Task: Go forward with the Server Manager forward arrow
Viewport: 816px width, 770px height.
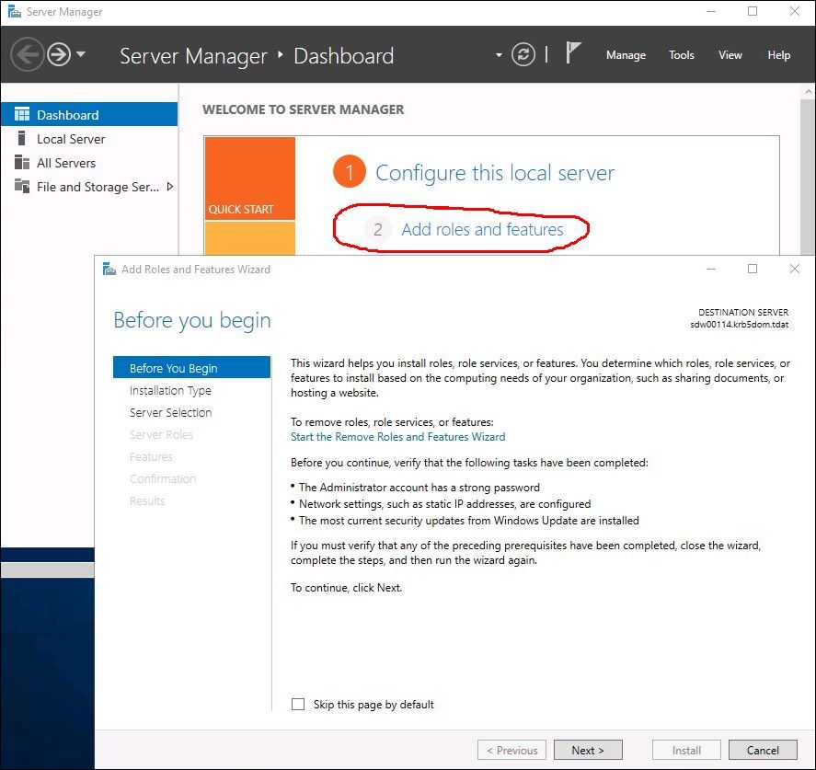Action: [x=59, y=54]
